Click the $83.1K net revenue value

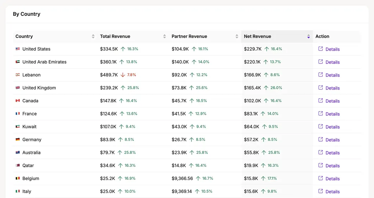coord(251,114)
